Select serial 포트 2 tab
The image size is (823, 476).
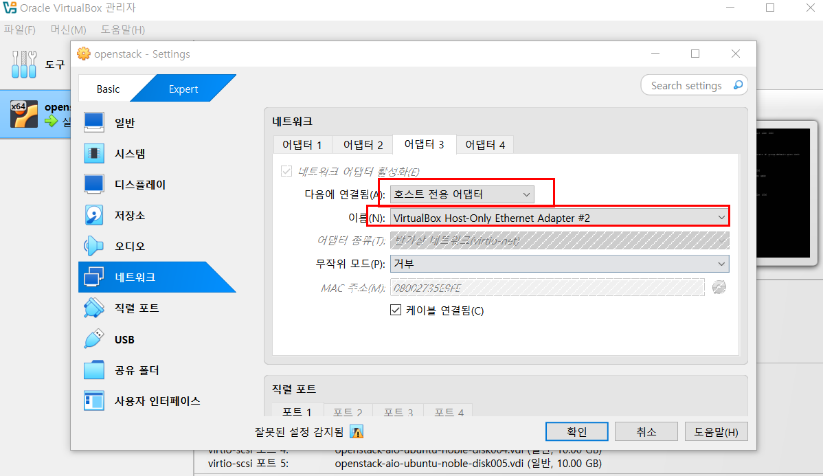tap(348, 412)
